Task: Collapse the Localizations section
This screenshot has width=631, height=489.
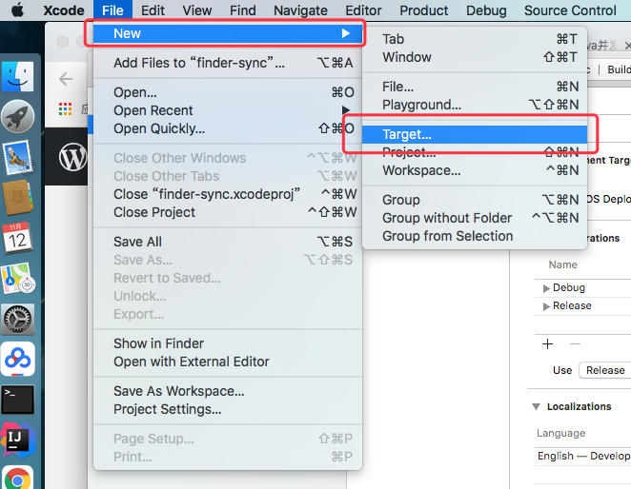Action: 535,406
